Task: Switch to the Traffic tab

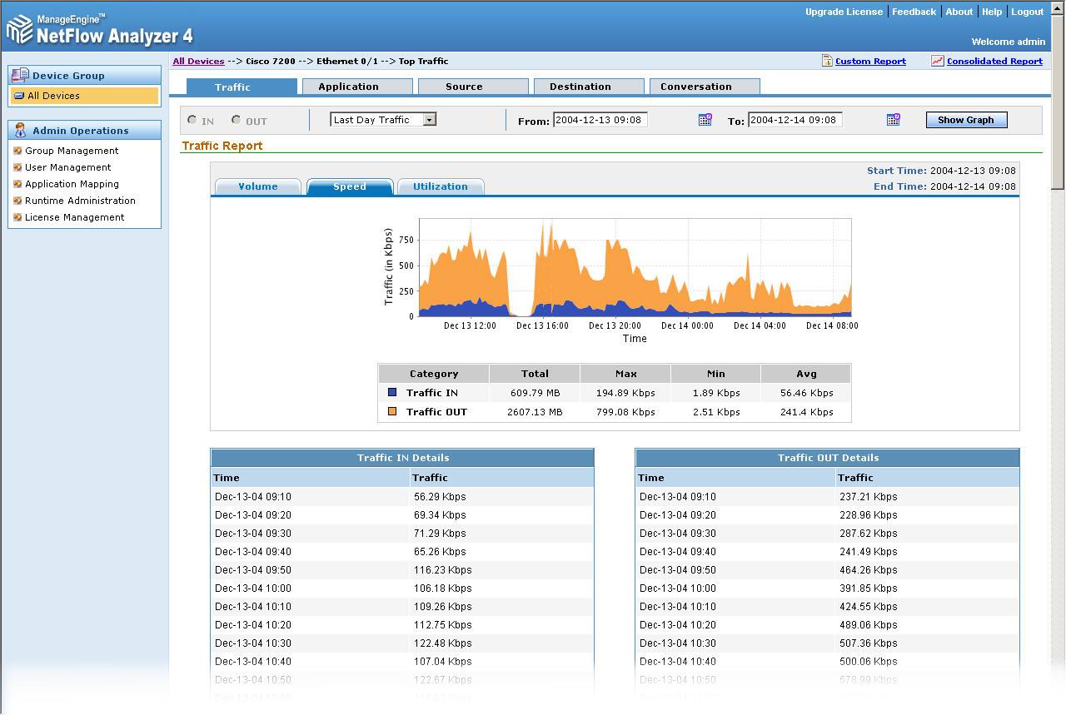Action: [242, 87]
